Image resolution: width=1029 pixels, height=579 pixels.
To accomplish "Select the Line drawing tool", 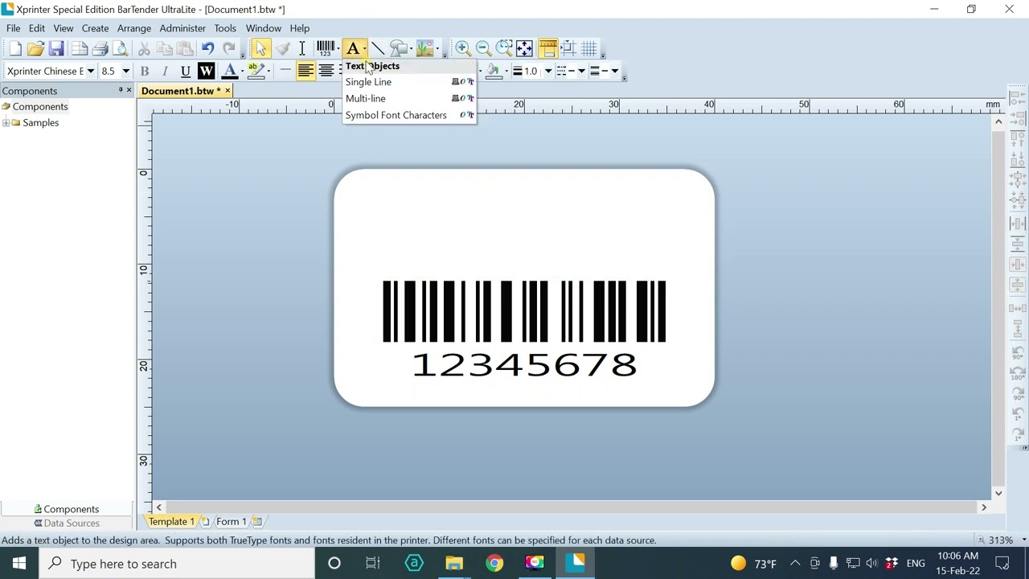I will click(378, 49).
